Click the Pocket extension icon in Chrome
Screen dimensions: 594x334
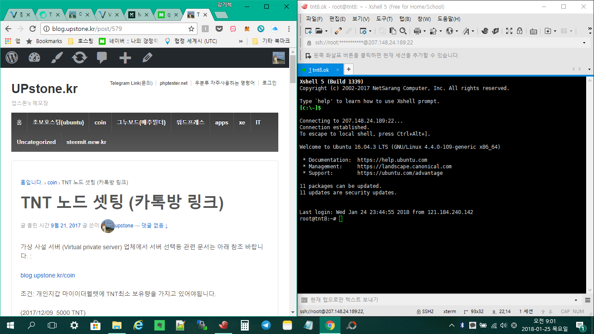pyautogui.click(x=219, y=29)
